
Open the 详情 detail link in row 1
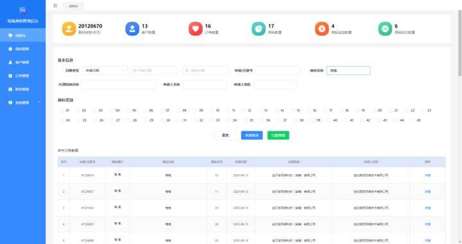[x=427, y=175]
